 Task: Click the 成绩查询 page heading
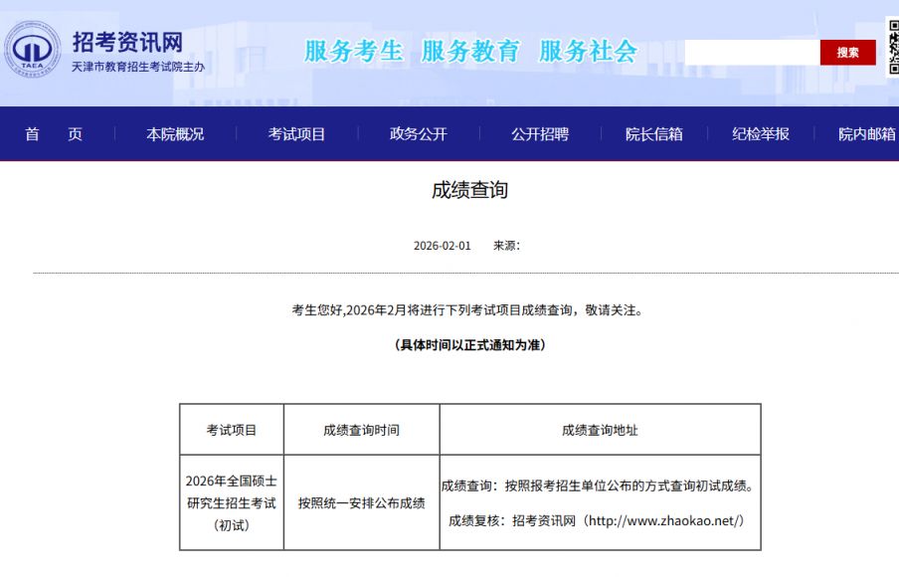click(470, 190)
